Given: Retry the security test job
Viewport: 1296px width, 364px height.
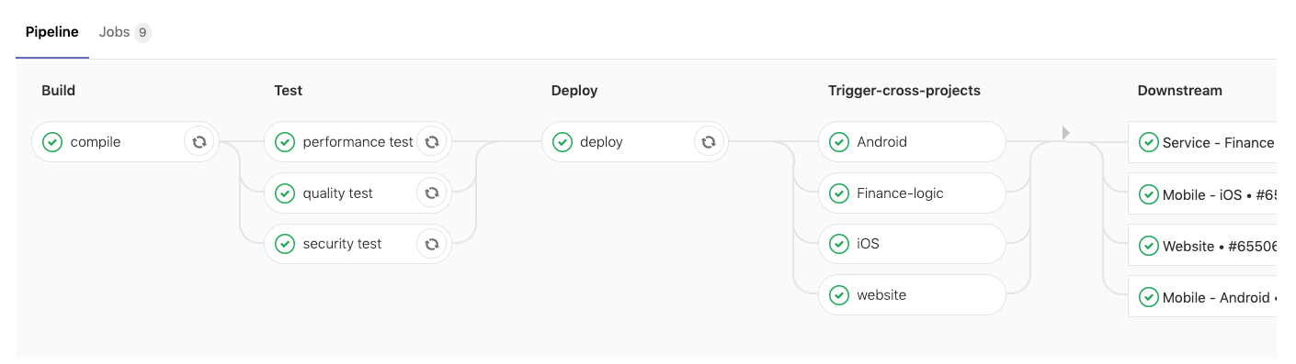Looking at the screenshot, I should tap(431, 244).
